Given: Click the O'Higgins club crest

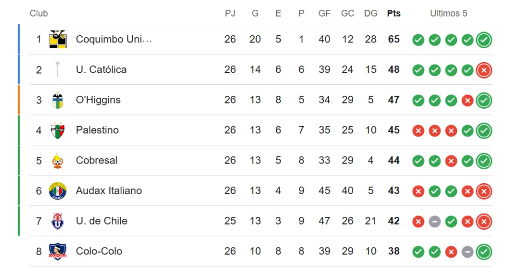Looking at the screenshot, I should pyautogui.click(x=58, y=100).
